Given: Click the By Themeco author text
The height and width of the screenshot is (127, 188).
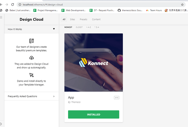Looking at the screenshot, I should (x=74, y=102).
